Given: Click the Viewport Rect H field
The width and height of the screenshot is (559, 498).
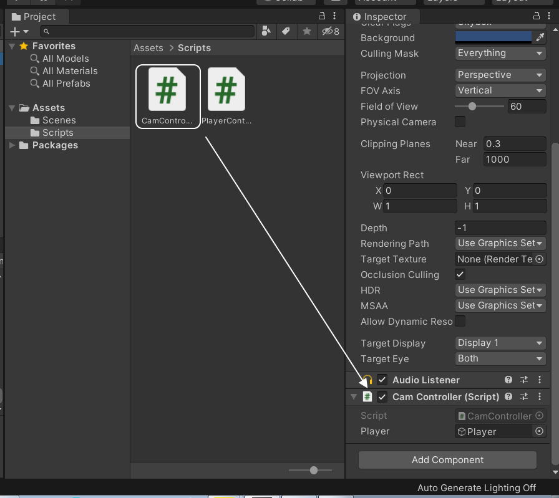Looking at the screenshot, I should [510, 206].
